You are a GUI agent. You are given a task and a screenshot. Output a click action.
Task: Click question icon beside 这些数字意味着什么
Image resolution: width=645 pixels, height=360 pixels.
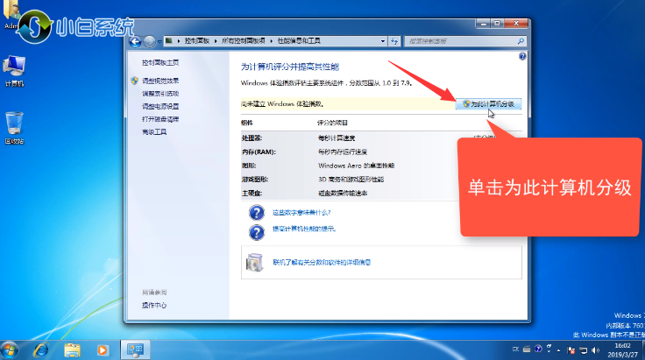tap(256, 213)
